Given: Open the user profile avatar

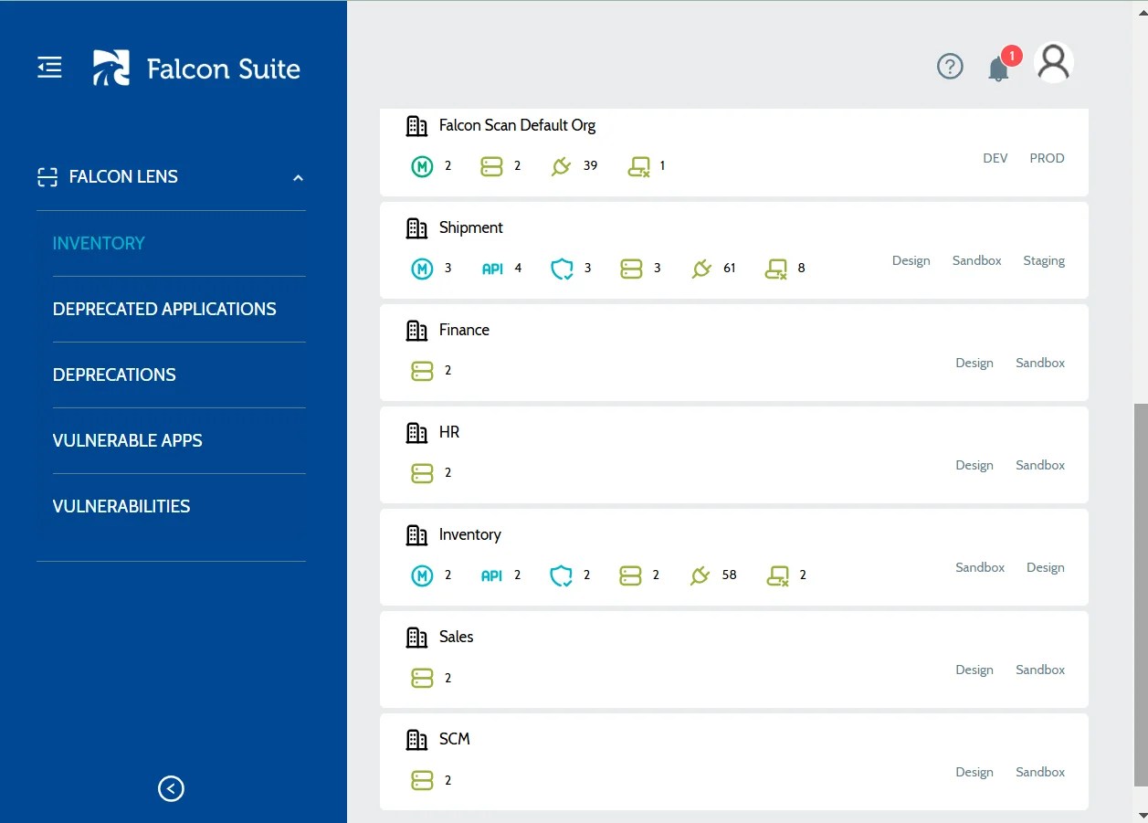Looking at the screenshot, I should click(x=1053, y=63).
